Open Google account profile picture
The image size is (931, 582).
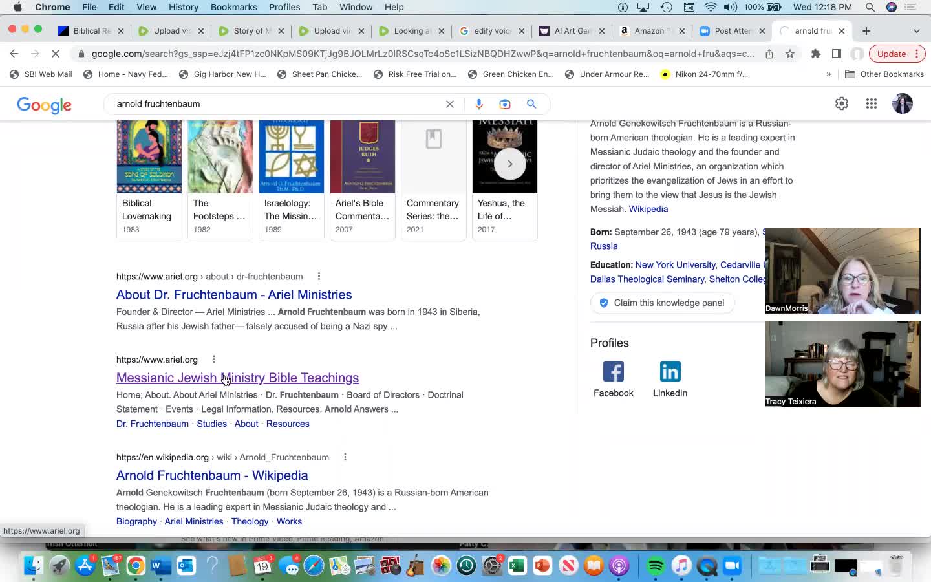902,103
